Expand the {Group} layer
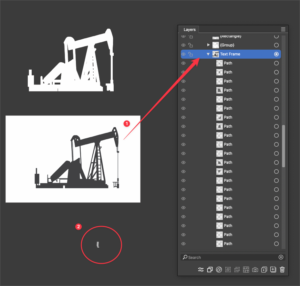 pyautogui.click(x=208, y=45)
